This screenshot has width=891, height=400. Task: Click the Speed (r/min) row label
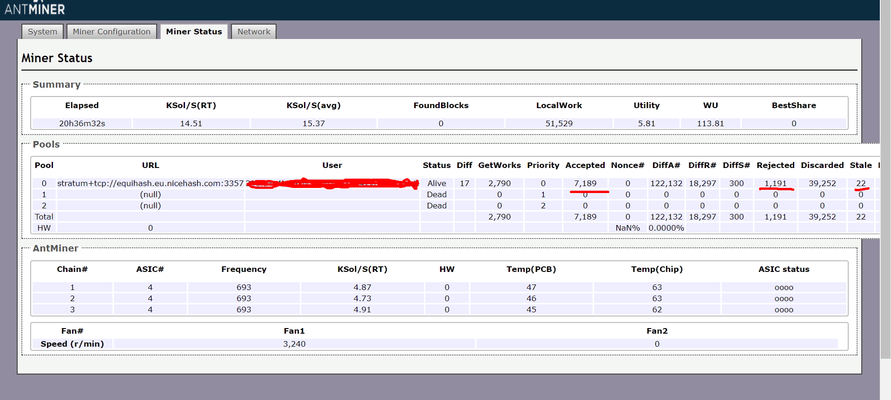coord(72,344)
